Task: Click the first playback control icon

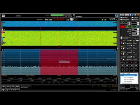Action: click(8, 90)
